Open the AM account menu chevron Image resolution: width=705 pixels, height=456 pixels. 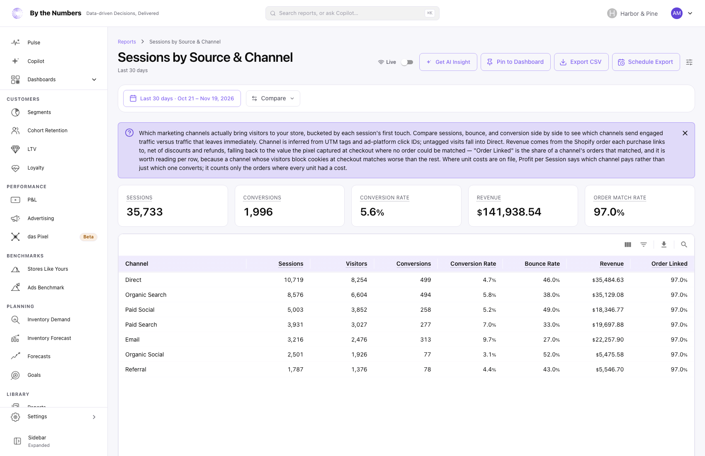coord(690,13)
